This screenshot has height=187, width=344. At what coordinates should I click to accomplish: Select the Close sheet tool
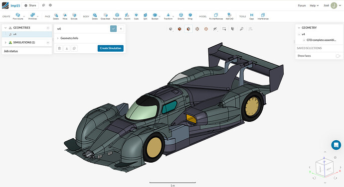(105, 16)
